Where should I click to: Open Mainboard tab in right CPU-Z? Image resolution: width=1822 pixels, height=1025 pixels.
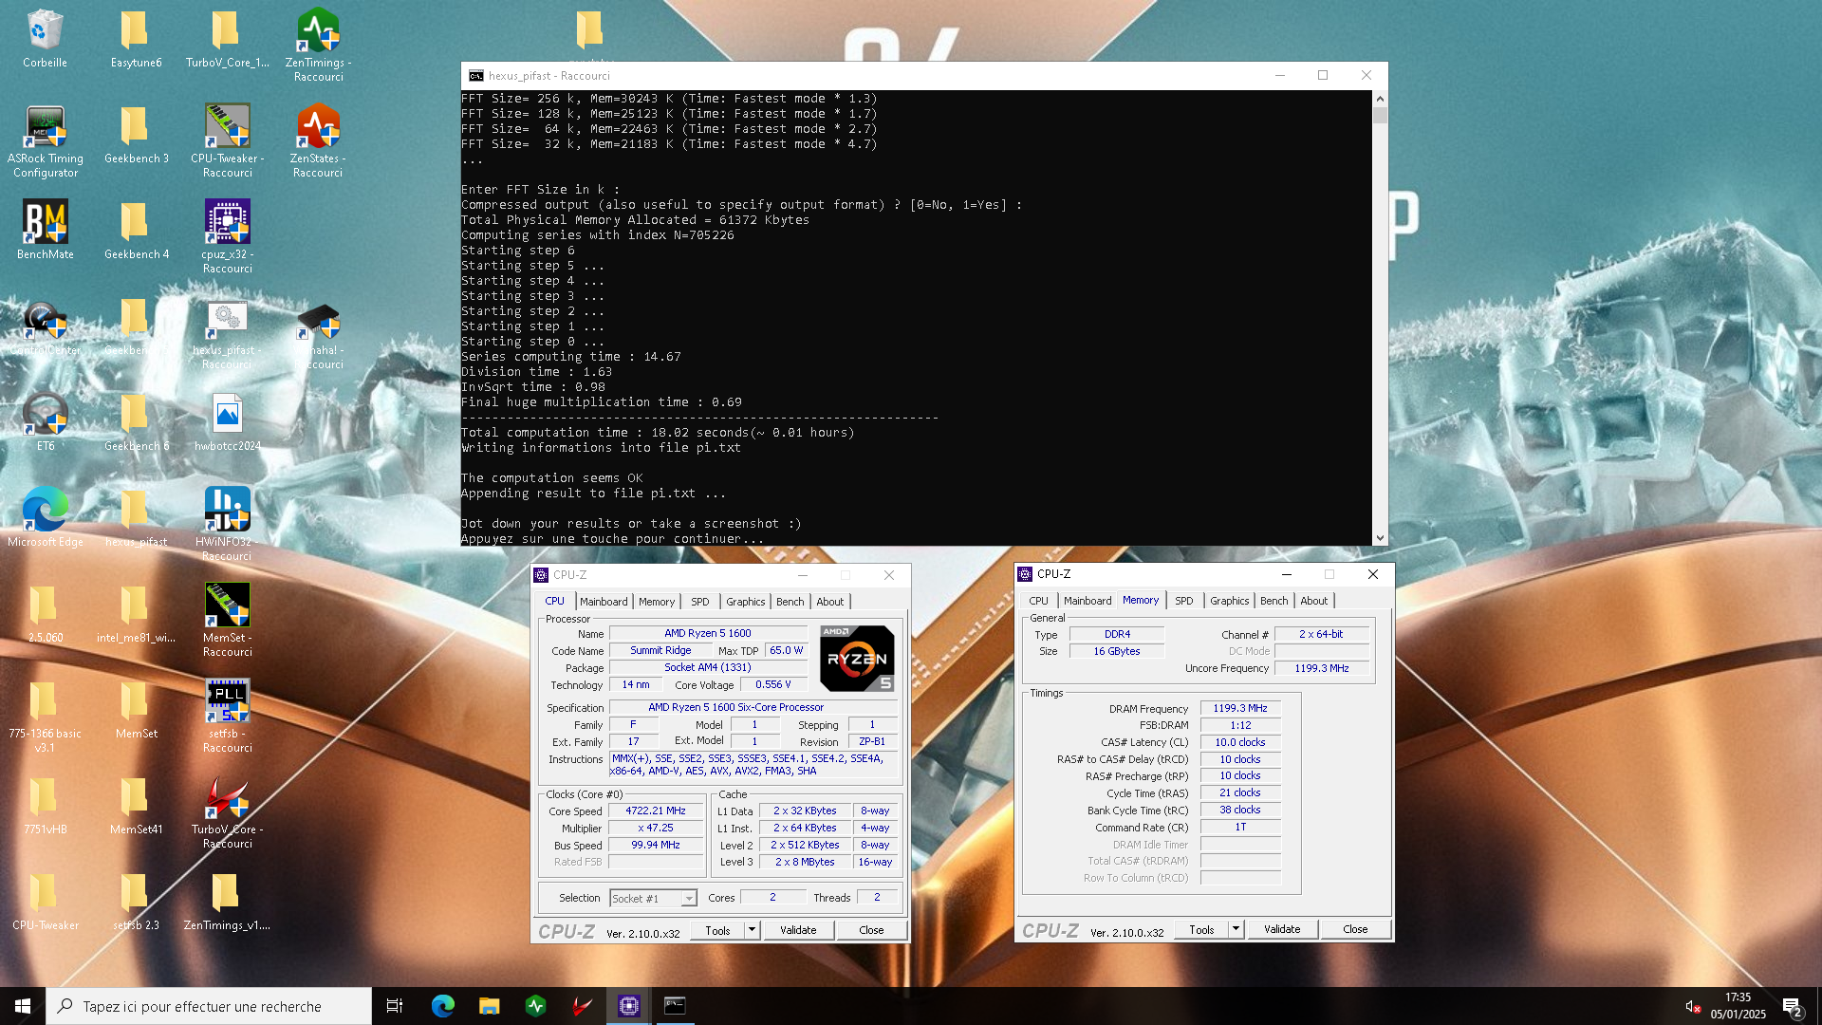click(x=1088, y=601)
